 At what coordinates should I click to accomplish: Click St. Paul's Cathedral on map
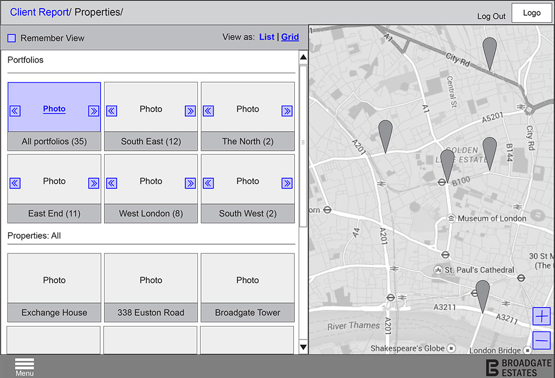click(x=474, y=270)
